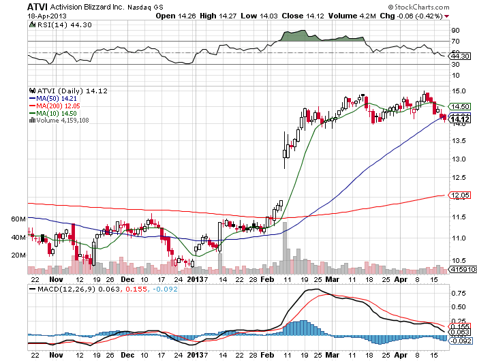
Task: Click the Open 14.26 value
Action: click(x=176, y=16)
